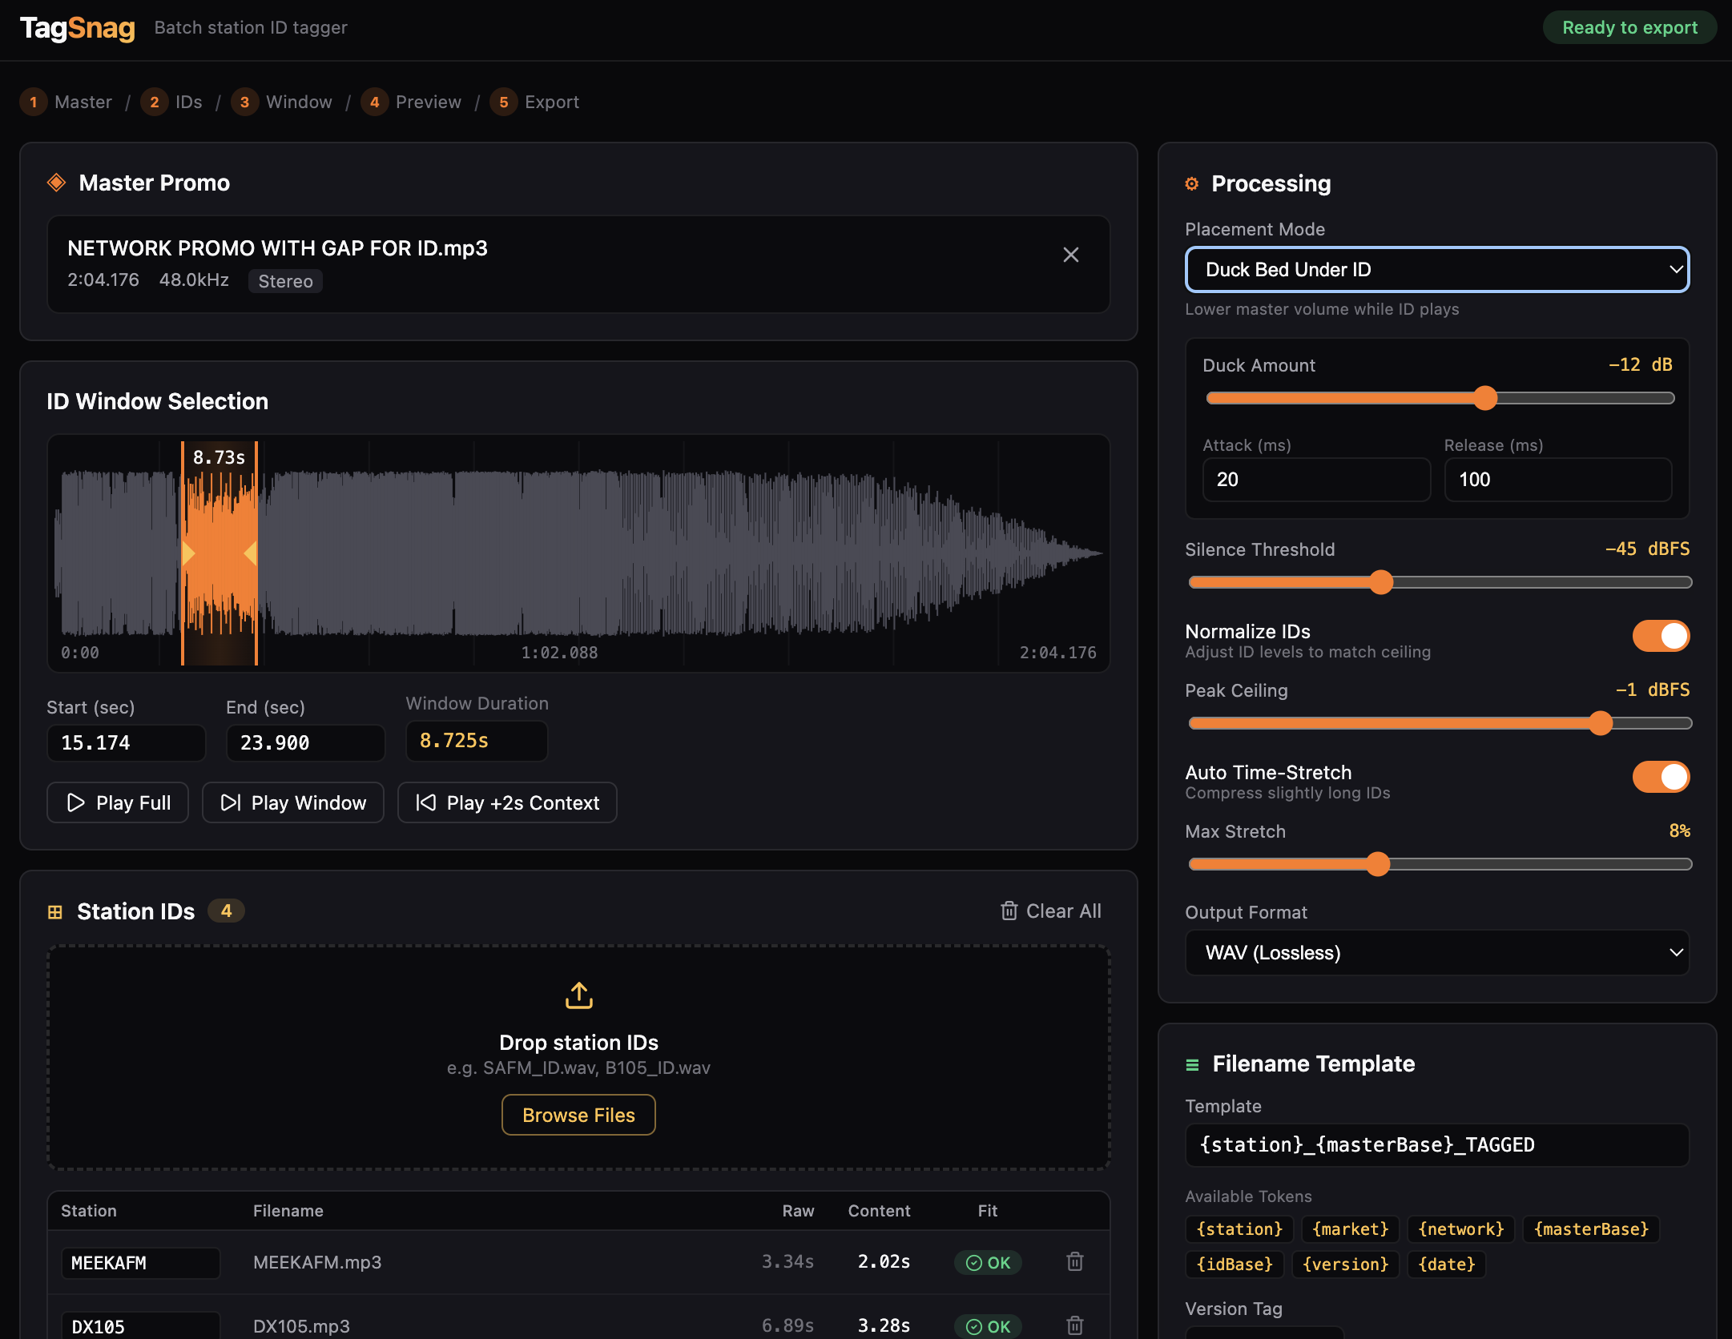Insert the {masterBase} token
Screen dimensions: 1732x1339
click(1591, 1228)
